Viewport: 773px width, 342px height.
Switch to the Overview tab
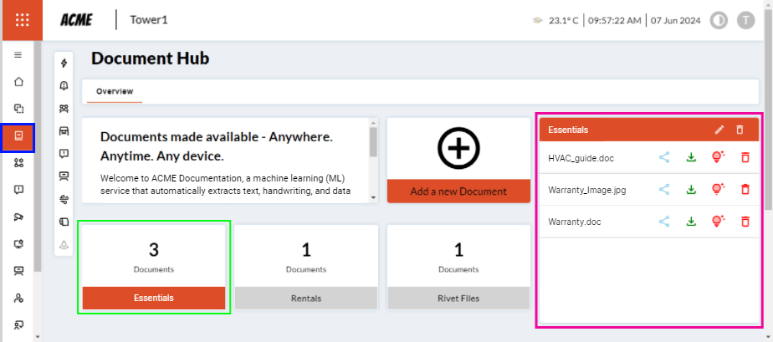114,91
